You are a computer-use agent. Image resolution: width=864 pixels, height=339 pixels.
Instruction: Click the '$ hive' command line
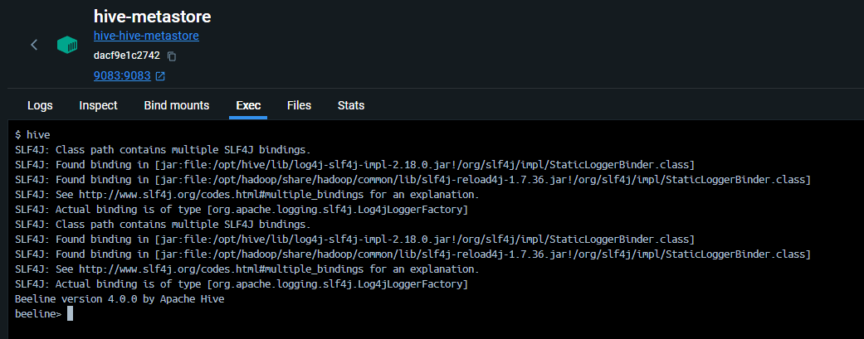32,134
